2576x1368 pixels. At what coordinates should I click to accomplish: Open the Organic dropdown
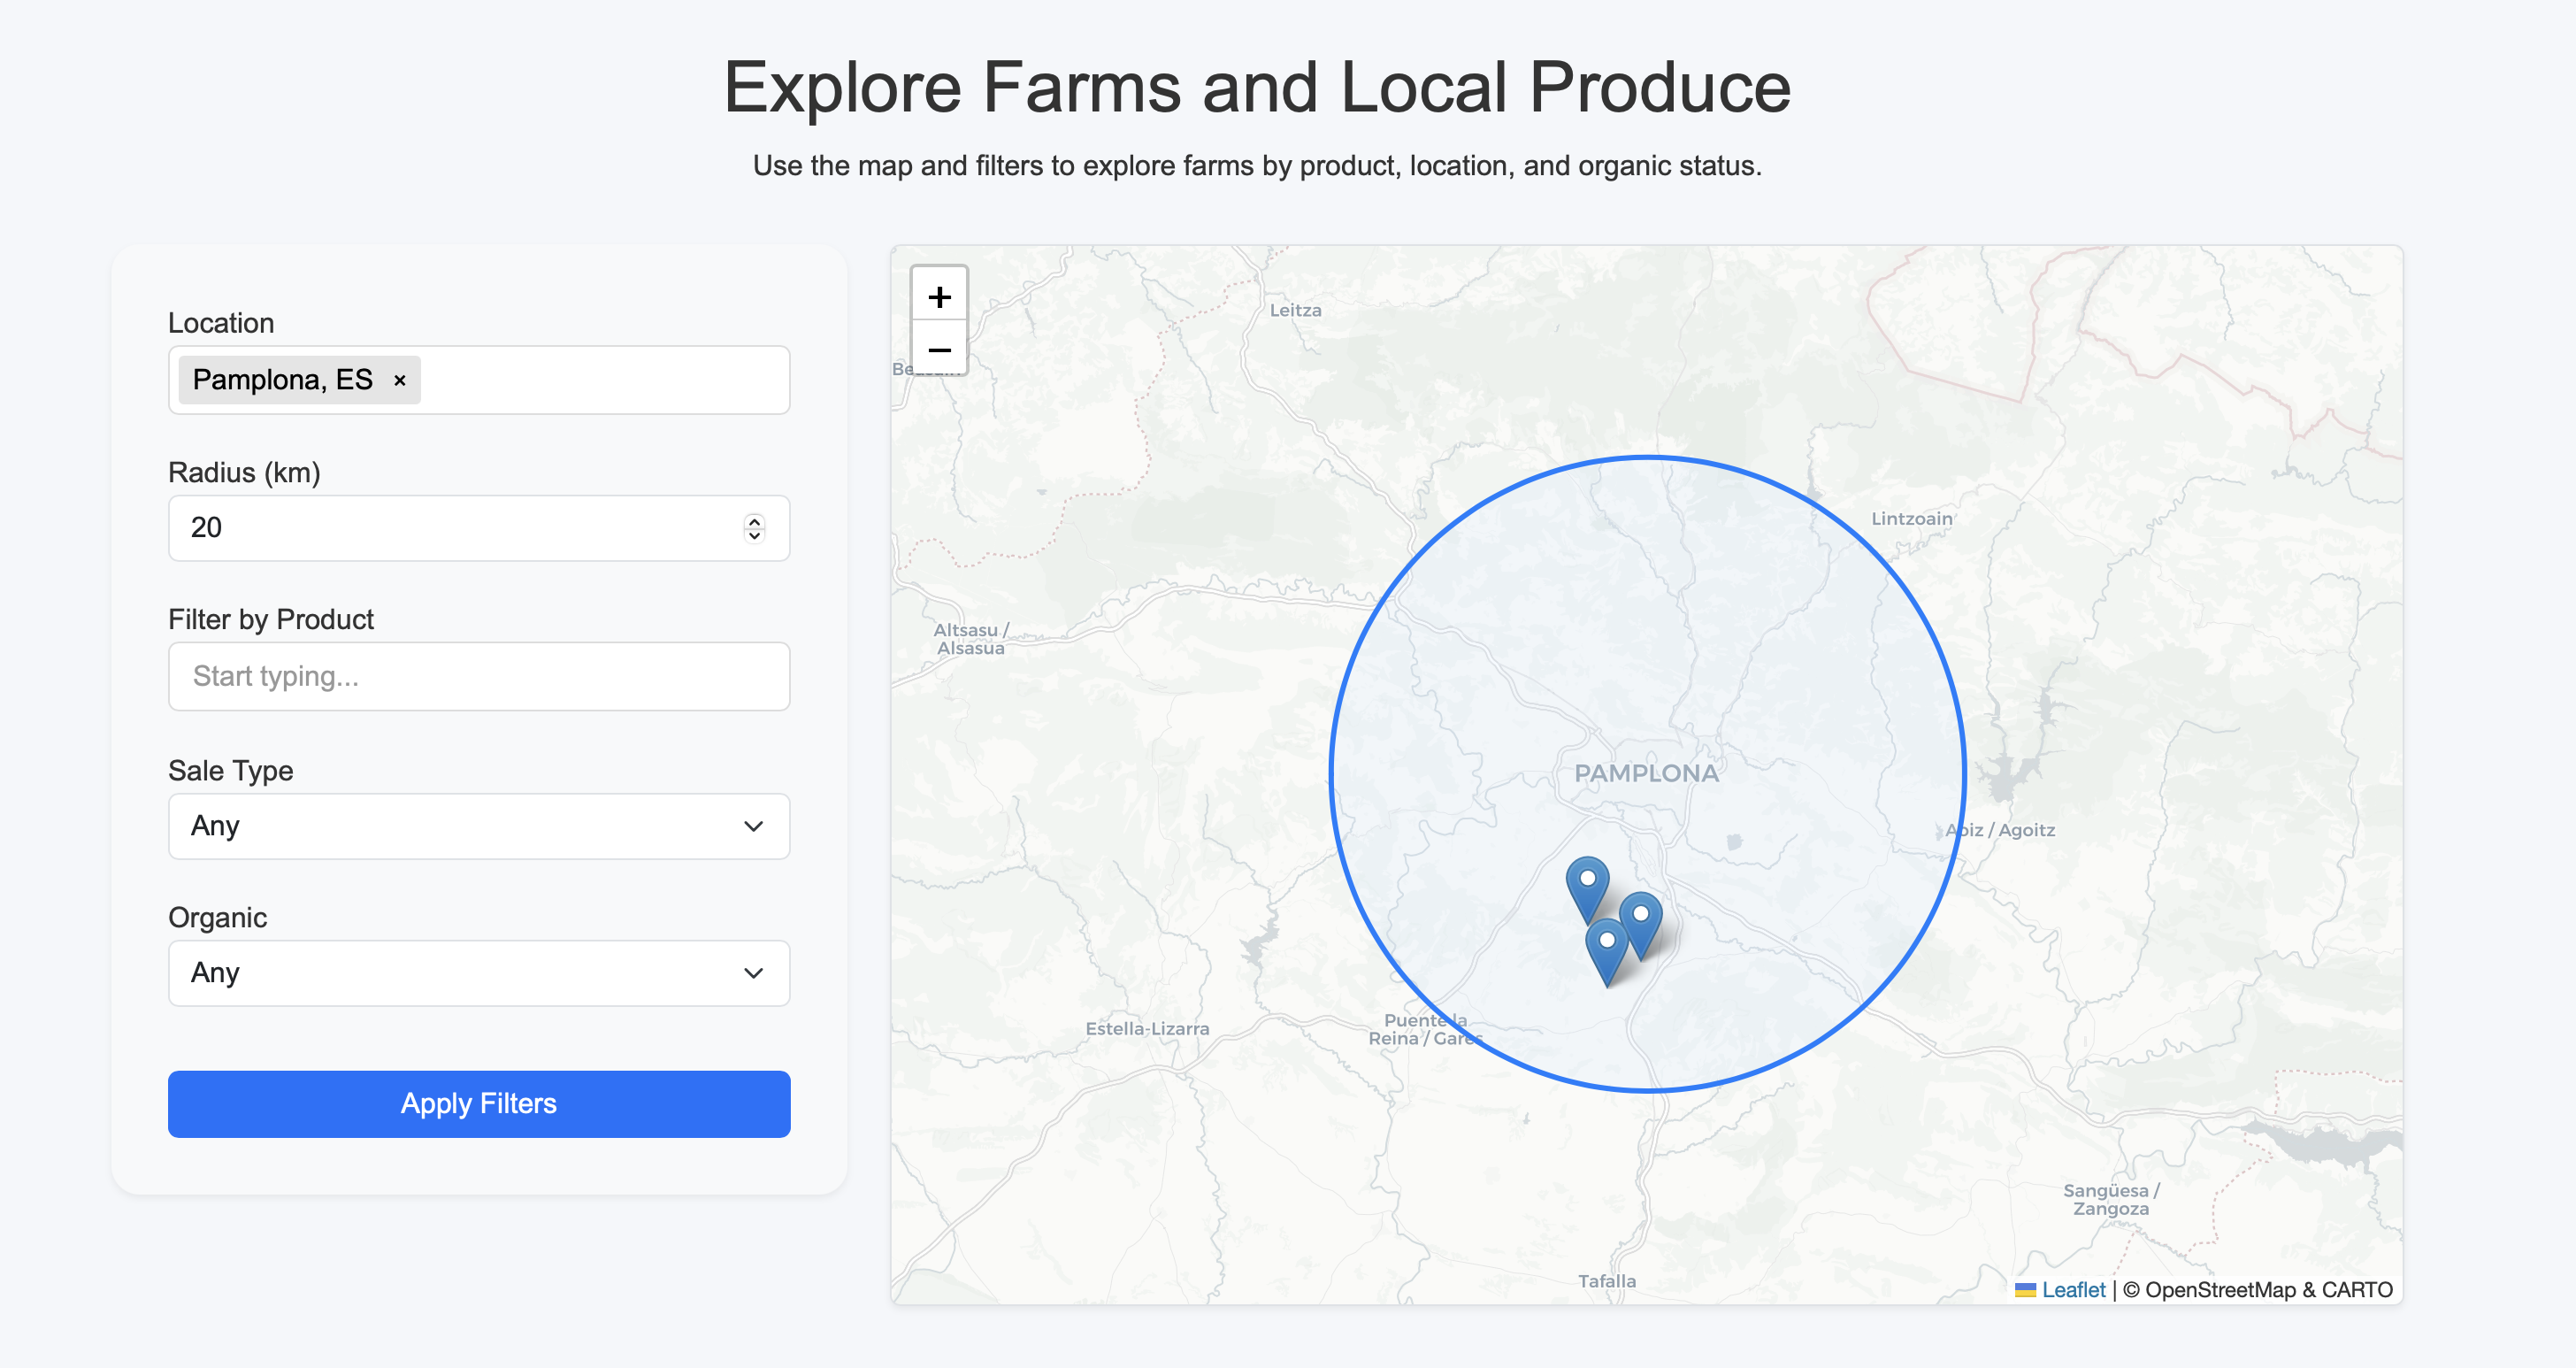pyautogui.click(x=478, y=973)
